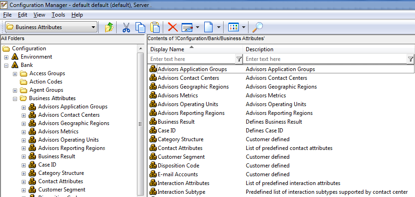Click the Environment tenant icon in tree
Screen dimensions: 415x197
tap(15, 57)
